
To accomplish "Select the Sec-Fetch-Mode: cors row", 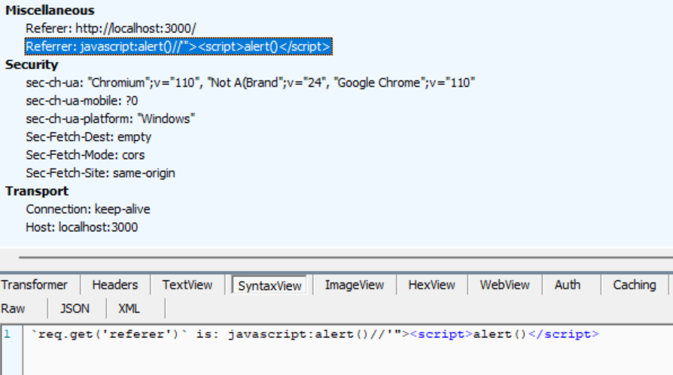I will click(85, 154).
